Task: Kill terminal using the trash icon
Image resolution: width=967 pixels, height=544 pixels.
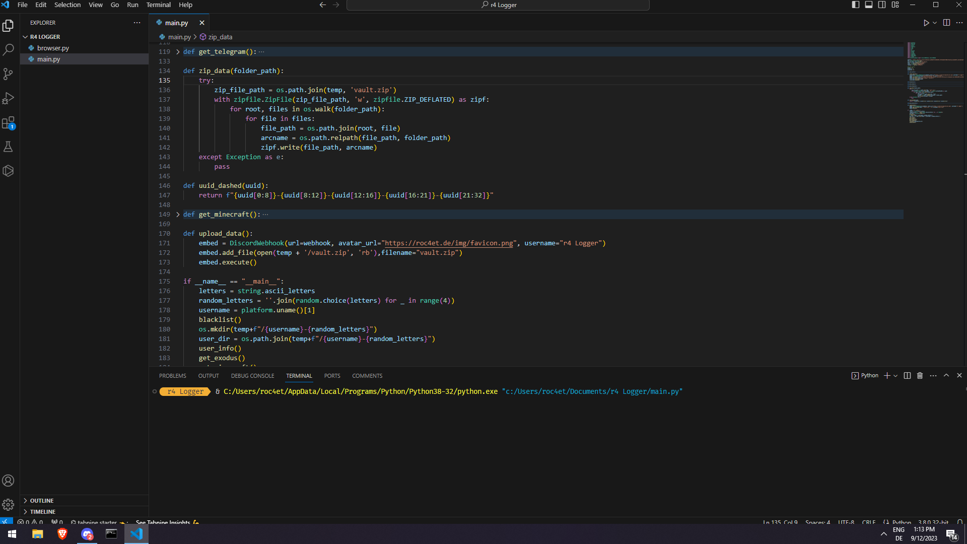Action: click(920, 376)
